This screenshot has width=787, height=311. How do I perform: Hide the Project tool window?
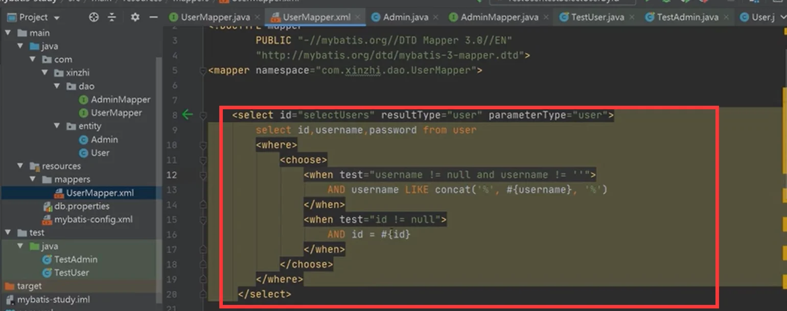point(153,17)
